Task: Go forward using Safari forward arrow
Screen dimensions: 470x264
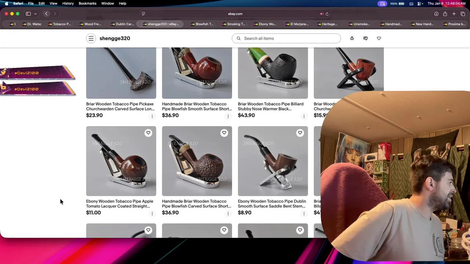Action: pos(55,14)
